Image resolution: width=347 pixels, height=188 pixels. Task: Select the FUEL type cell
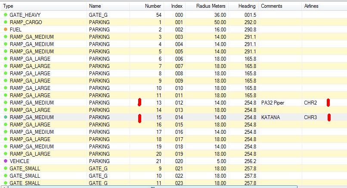(x=15, y=29)
